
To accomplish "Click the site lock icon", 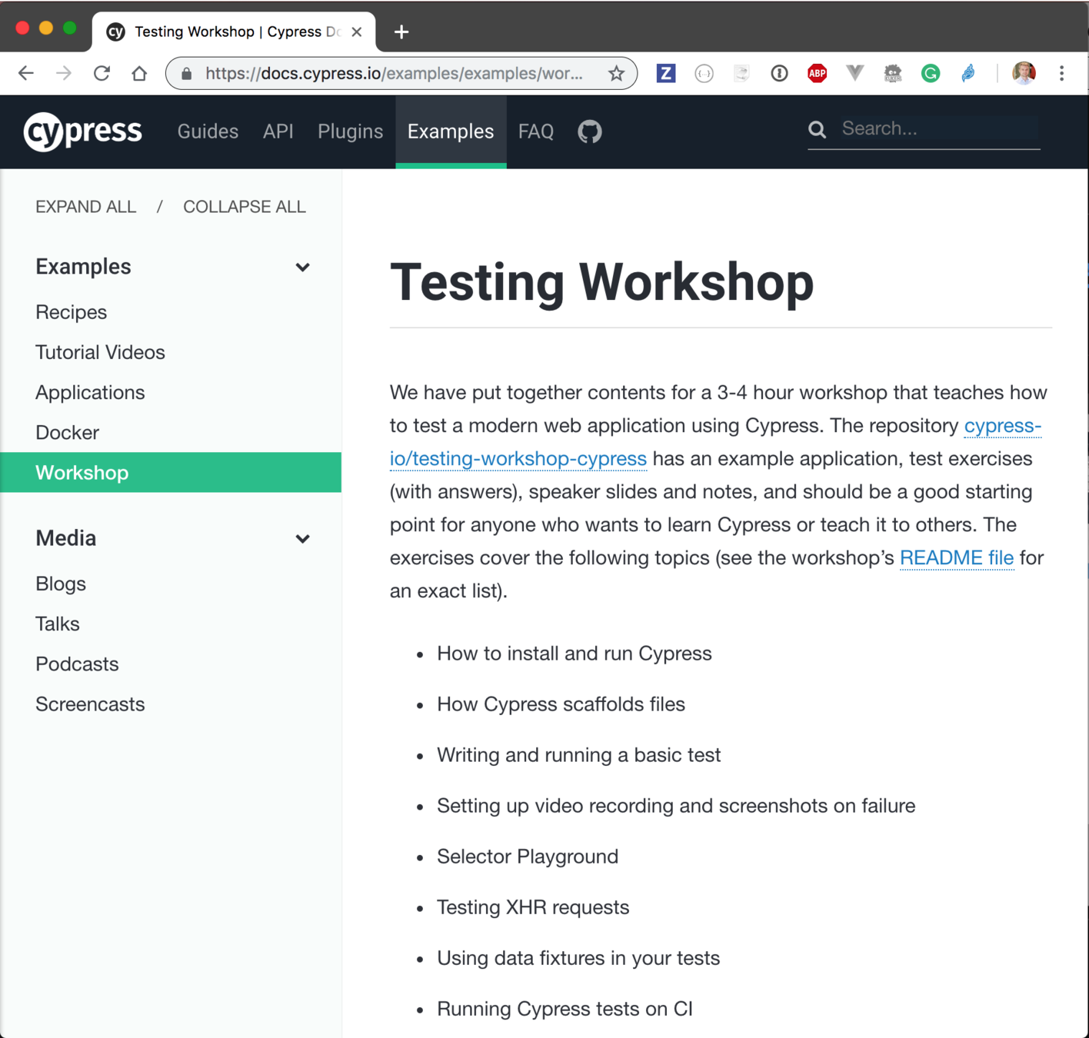I will [186, 74].
